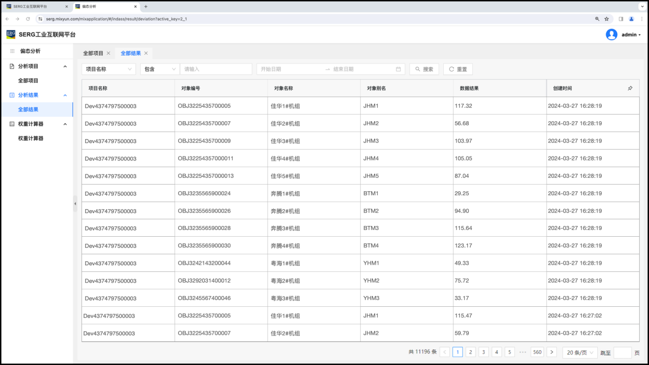Bookmark this page with the star icon
The width and height of the screenshot is (649, 365).
tap(607, 19)
